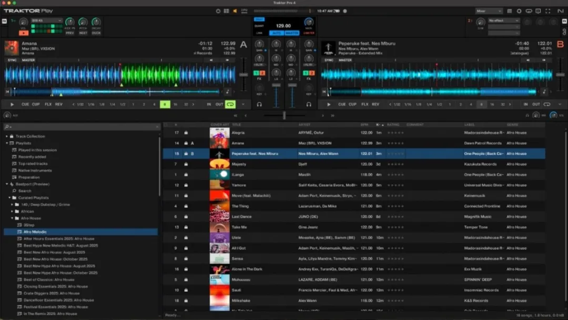The width and height of the screenshot is (568, 320).
Task: Sort tracks by BPM column header
Action: point(364,125)
